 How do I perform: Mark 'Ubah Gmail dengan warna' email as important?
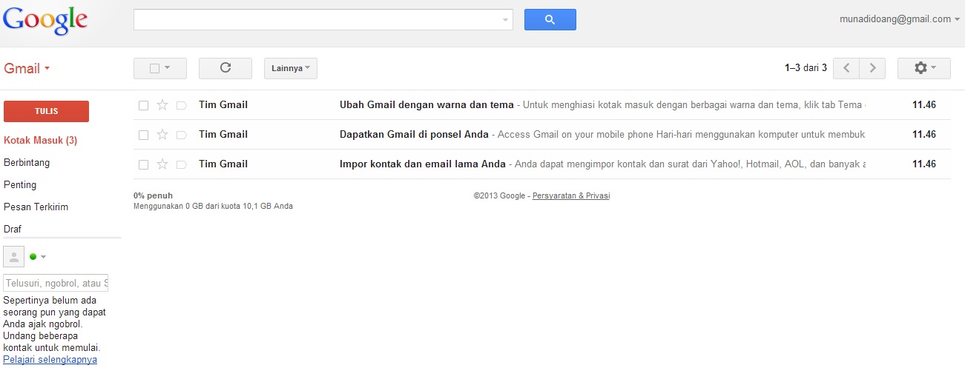tap(181, 105)
